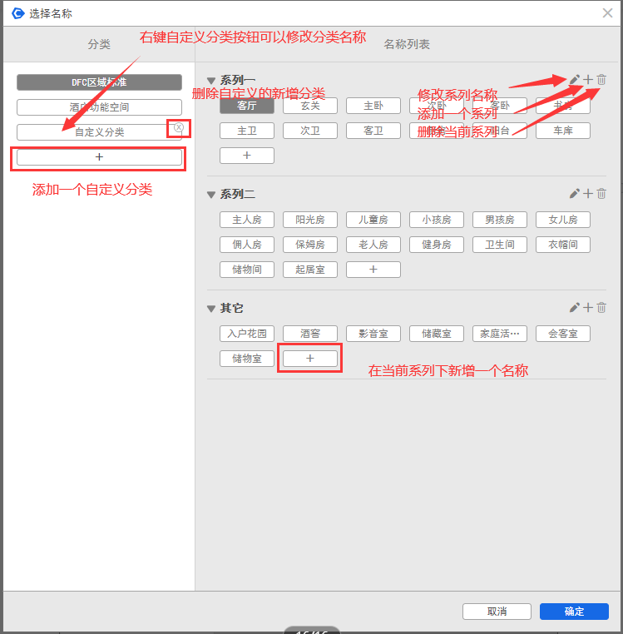Click the add series plus icon for 系列二

pos(588,193)
